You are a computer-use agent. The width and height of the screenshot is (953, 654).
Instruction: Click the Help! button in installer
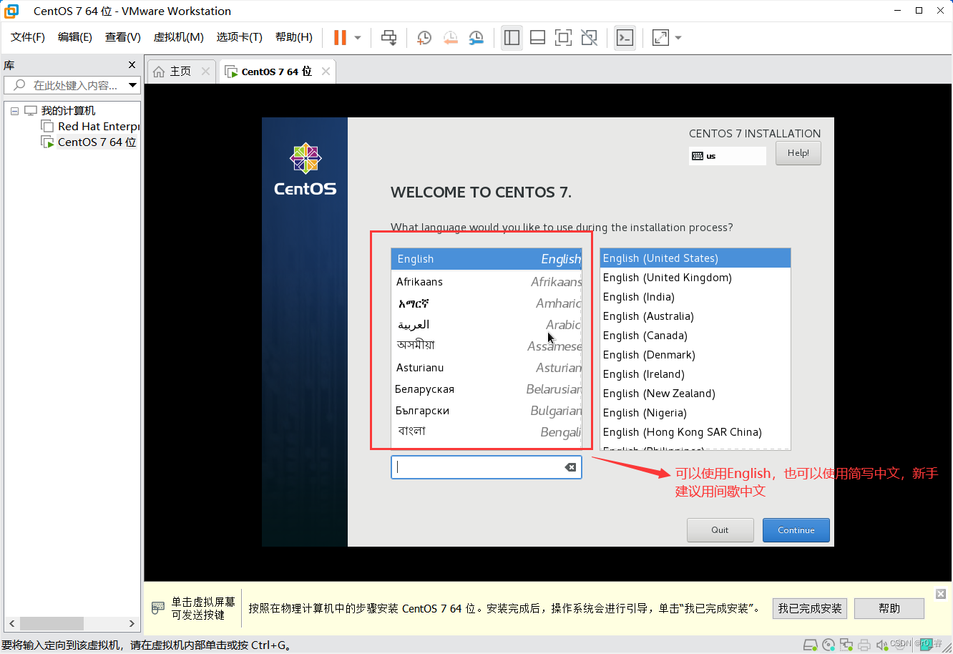(x=798, y=153)
